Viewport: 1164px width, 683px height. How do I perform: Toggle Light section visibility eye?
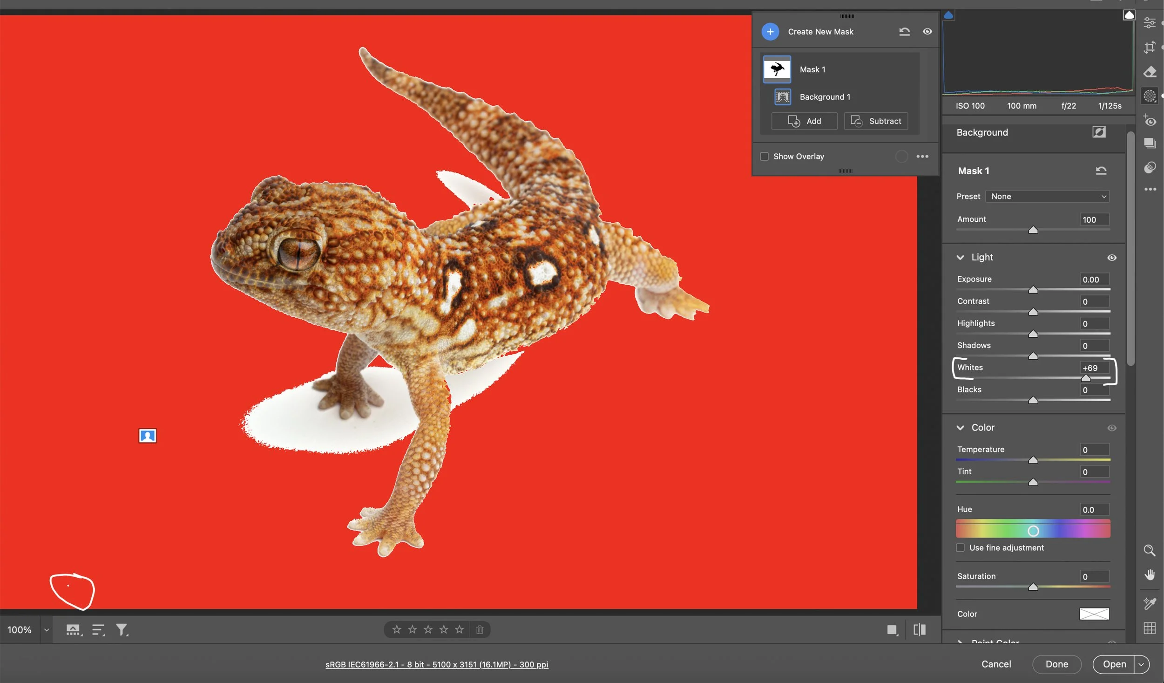pos(1111,258)
